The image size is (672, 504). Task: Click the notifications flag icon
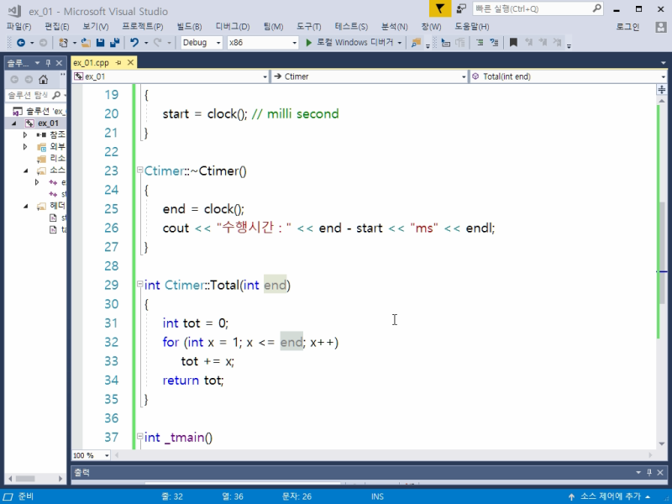coord(440,8)
